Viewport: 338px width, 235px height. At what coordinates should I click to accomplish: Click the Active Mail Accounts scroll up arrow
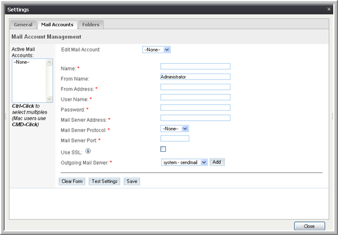tap(49, 63)
